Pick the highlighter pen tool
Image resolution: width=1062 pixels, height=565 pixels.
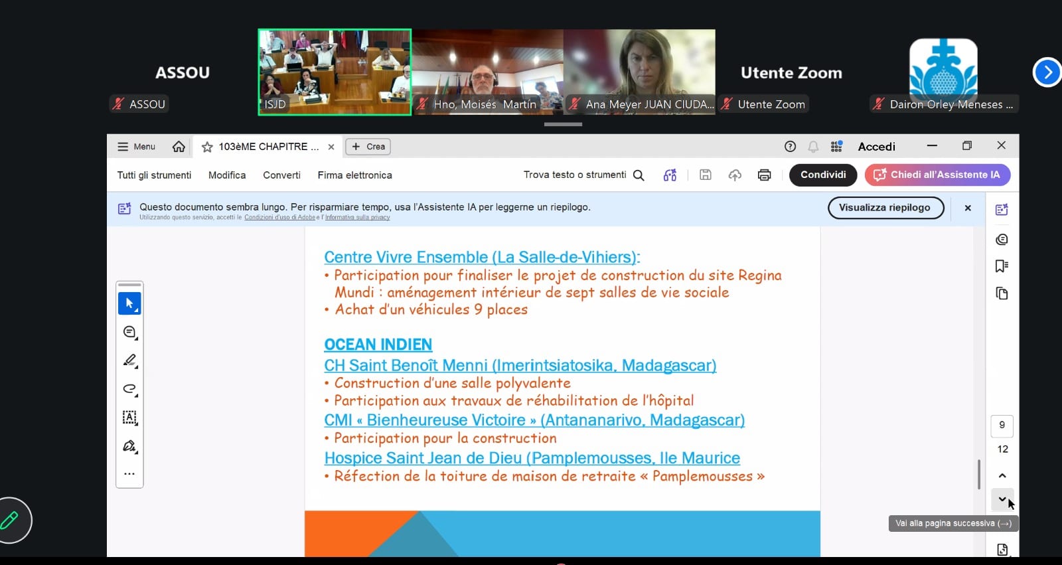tap(129, 361)
